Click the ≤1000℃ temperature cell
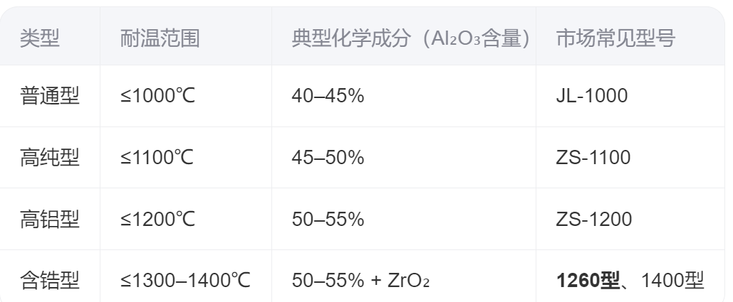This screenshot has height=302, width=733. [x=157, y=95]
